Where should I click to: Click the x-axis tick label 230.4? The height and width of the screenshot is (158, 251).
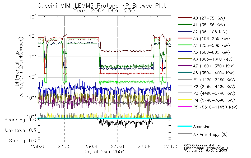(91, 146)
